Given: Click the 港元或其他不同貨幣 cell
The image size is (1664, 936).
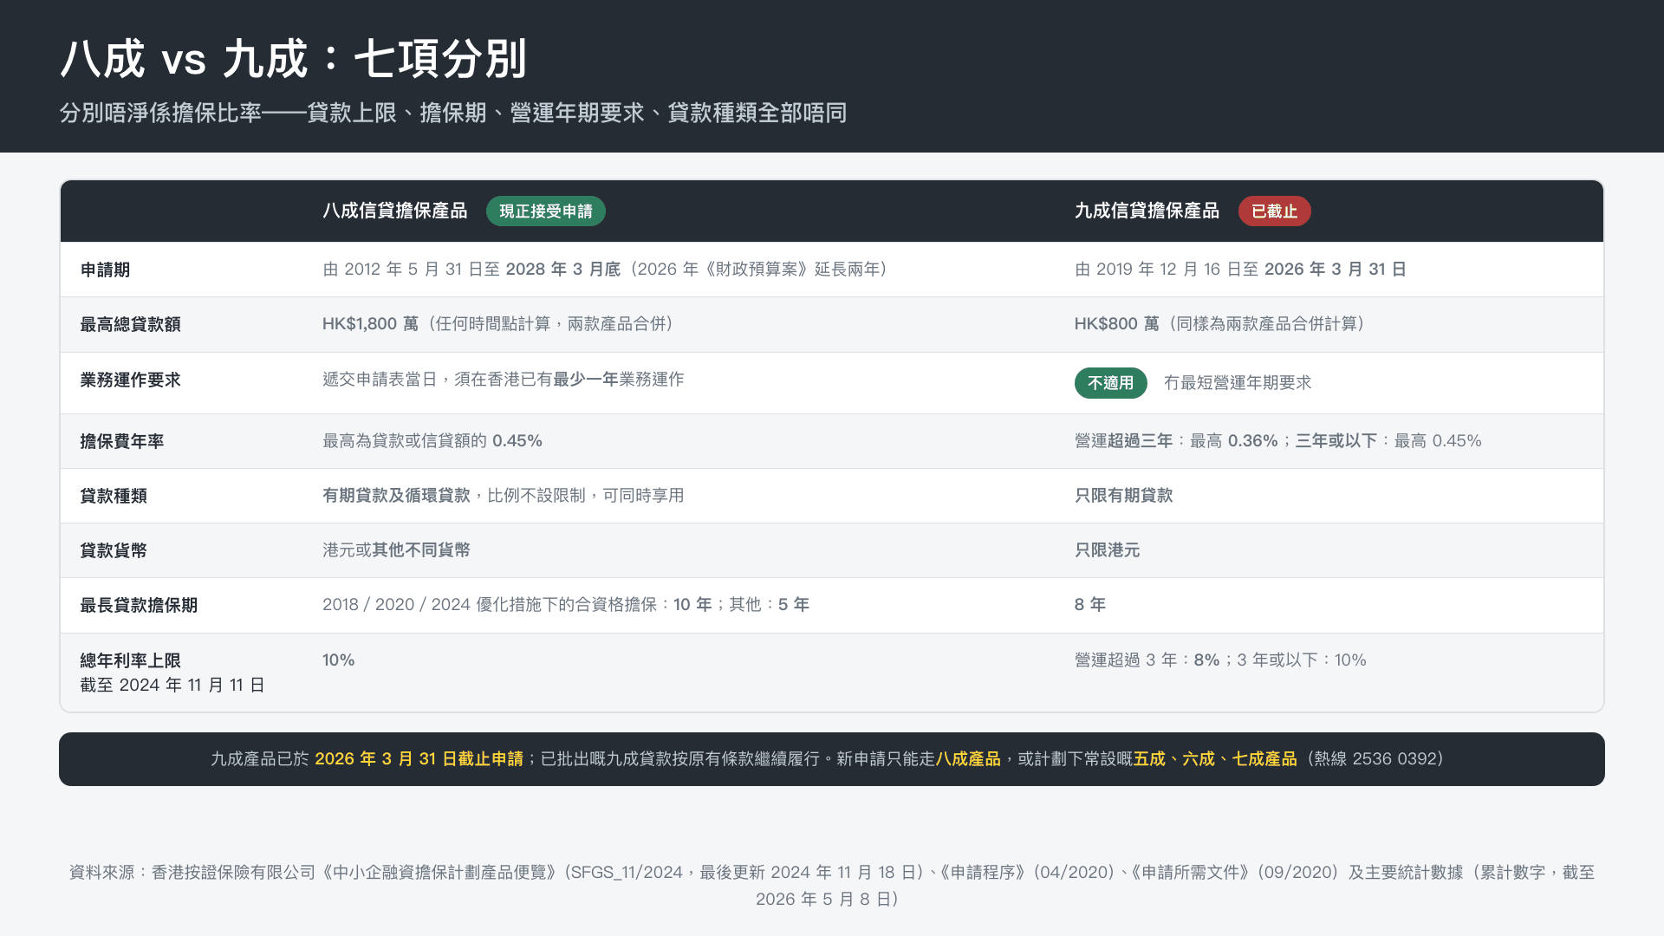Looking at the screenshot, I should point(396,550).
